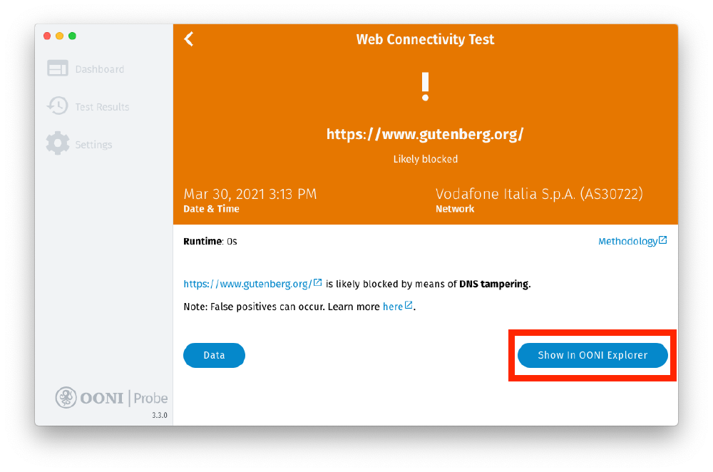Click the white exclamation mark warning icon

[425, 86]
